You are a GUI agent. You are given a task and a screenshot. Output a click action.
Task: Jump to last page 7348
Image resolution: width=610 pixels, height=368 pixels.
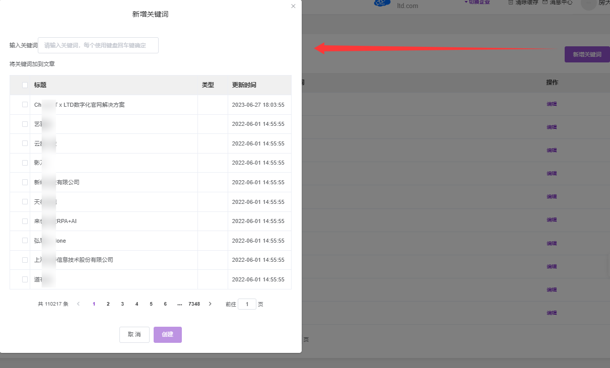(x=194, y=304)
